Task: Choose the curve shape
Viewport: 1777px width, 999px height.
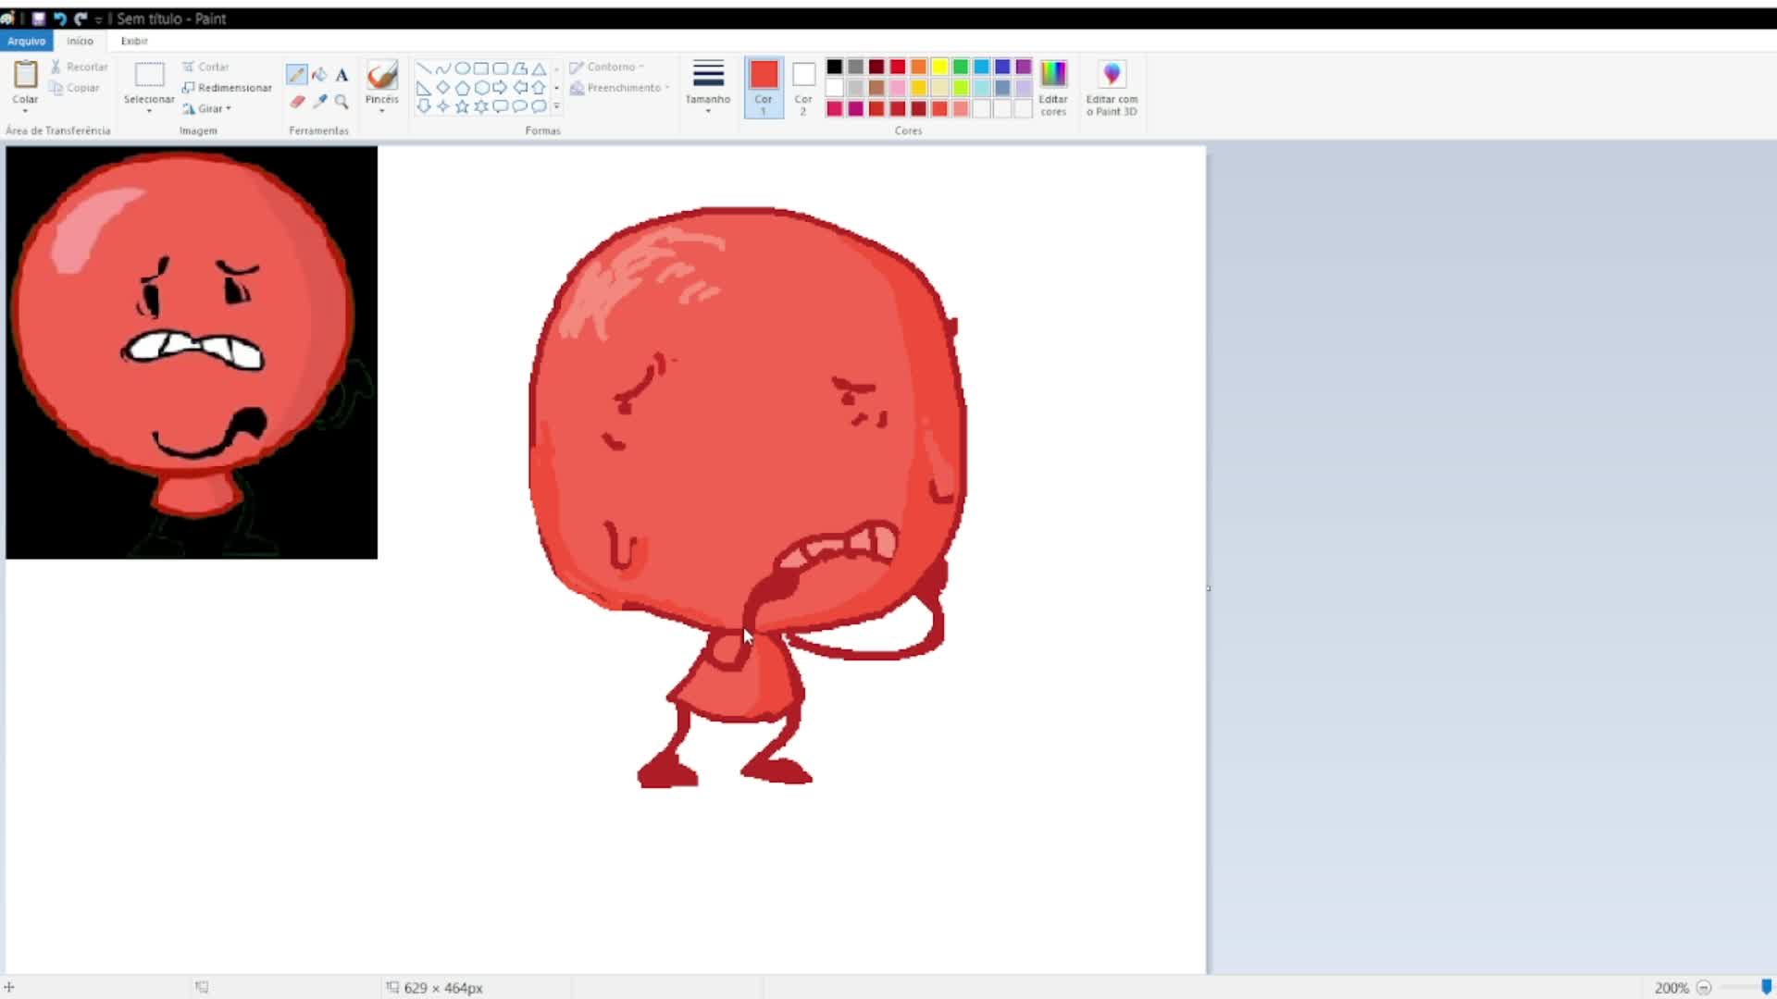Action: [442, 68]
